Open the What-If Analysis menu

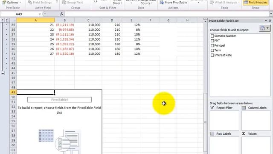(x=225, y=2)
